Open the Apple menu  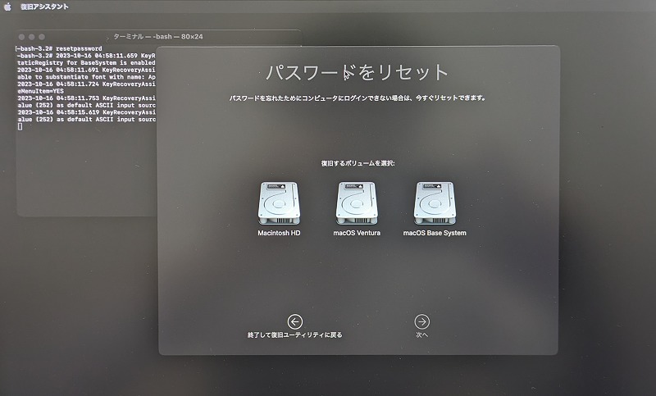(x=7, y=7)
